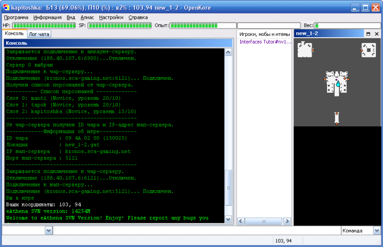
Task: Click 'ID чара' line in console
Action: point(67,138)
